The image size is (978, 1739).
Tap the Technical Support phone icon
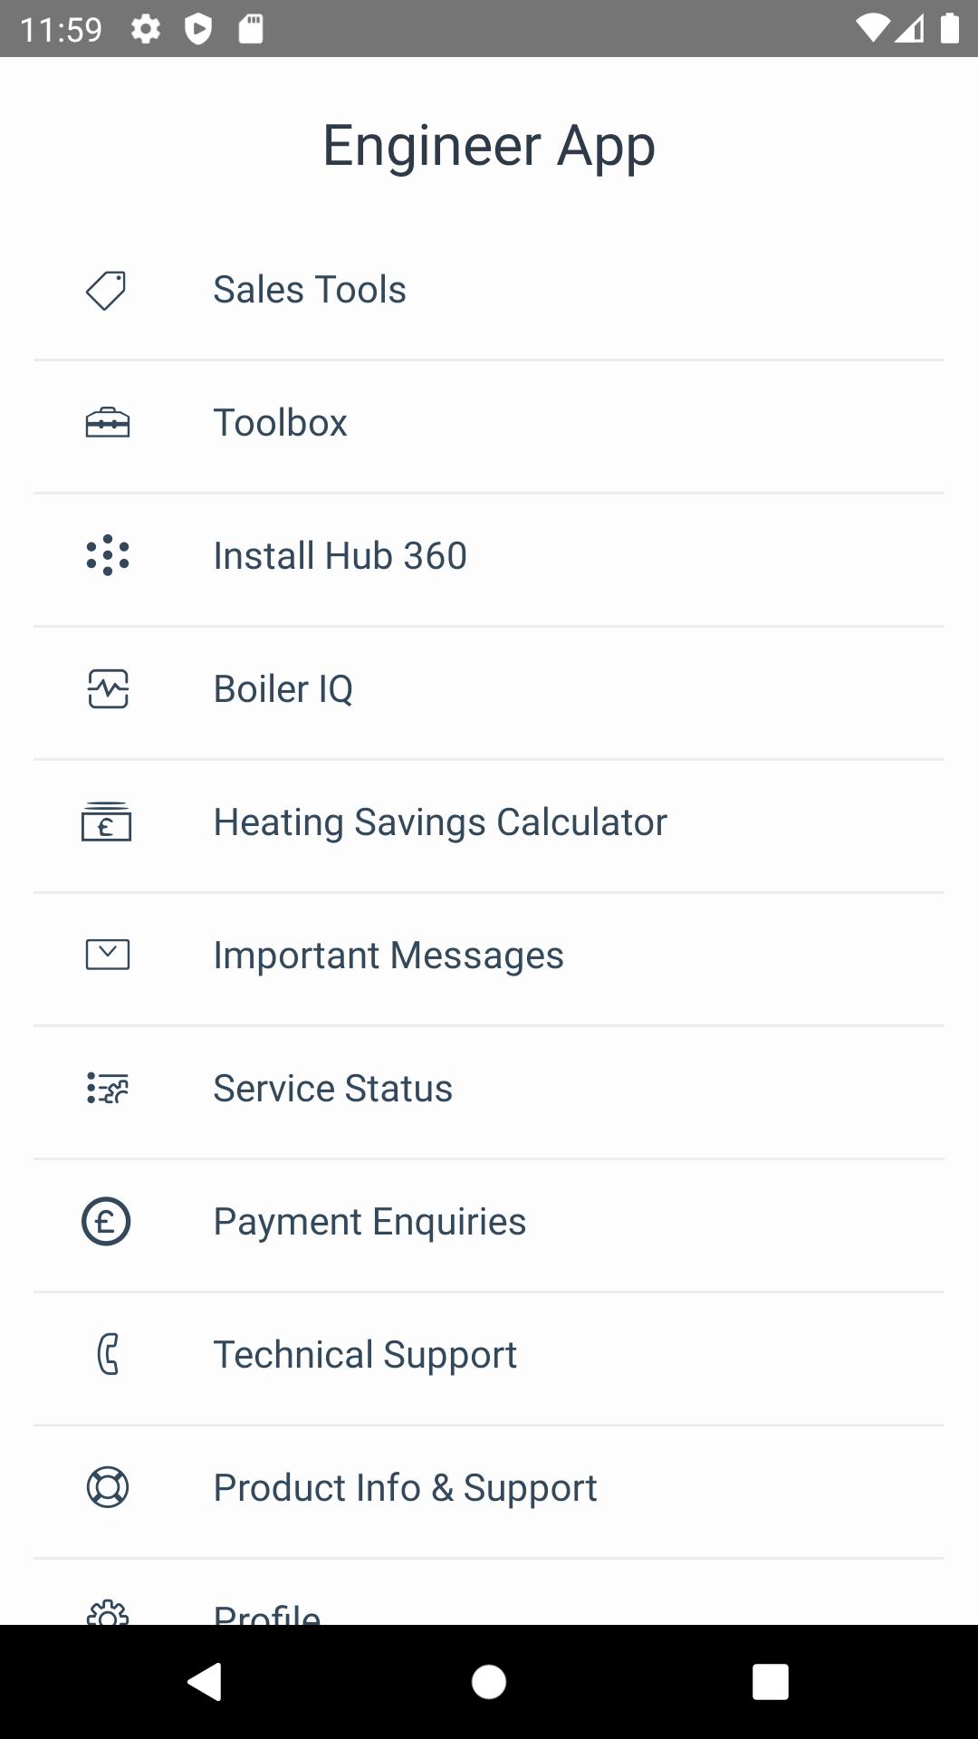pos(107,1354)
